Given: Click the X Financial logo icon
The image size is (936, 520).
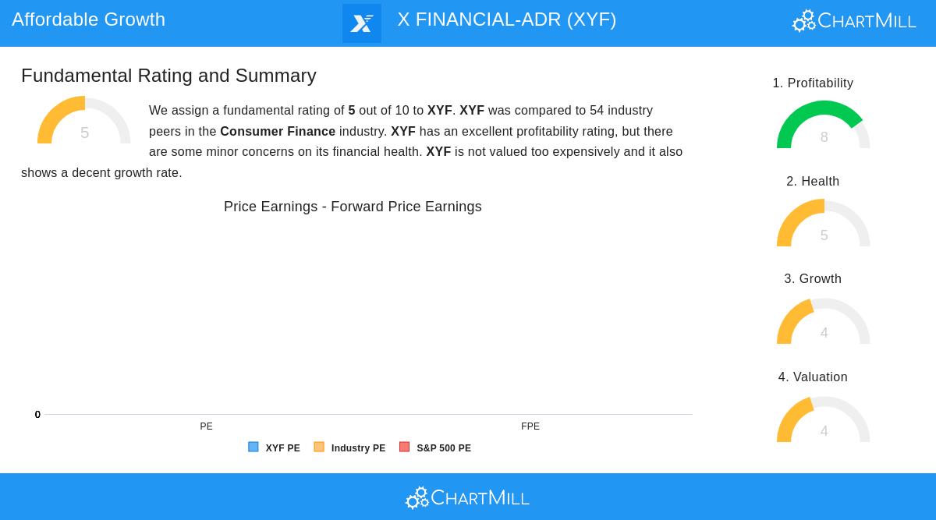Looking at the screenshot, I should coord(362,23).
